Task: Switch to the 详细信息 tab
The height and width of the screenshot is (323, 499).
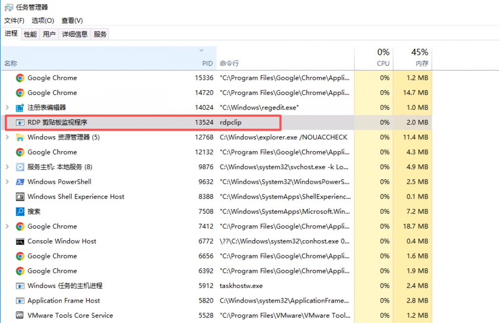Action: pyautogui.click(x=75, y=34)
